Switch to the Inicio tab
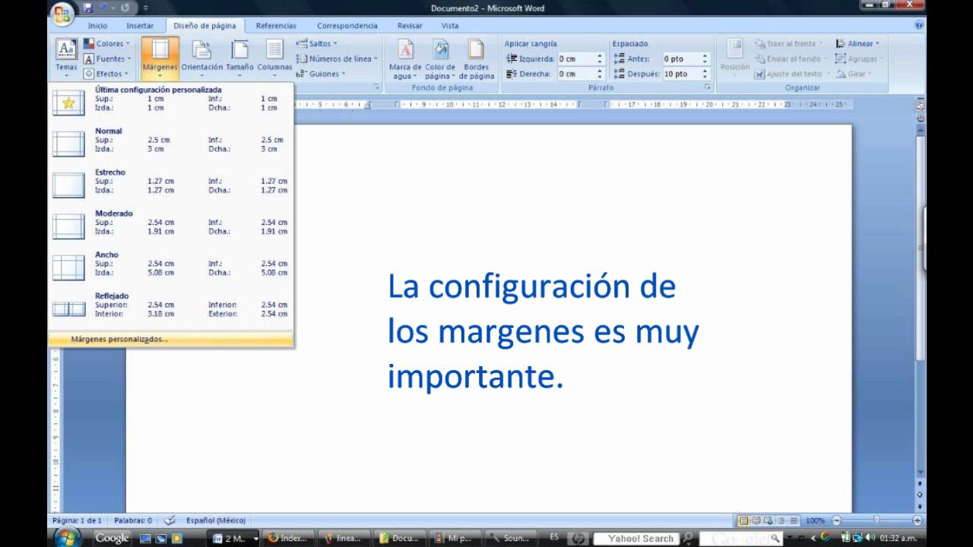The width and height of the screenshot is (973, 547). click(97, 26)
